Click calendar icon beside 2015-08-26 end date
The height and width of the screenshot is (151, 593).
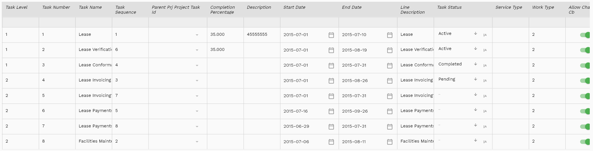pyautogui.click(x=390, y=81)
